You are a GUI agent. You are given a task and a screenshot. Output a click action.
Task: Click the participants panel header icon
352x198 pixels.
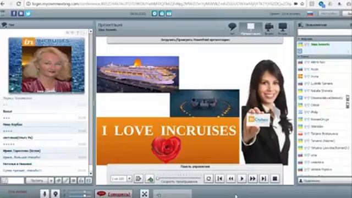click(x=301, y=25)
